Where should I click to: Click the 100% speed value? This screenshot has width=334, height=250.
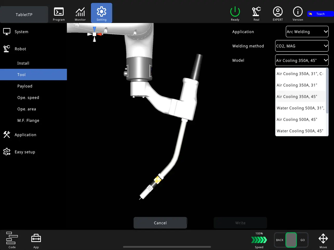tap(259, 233)
